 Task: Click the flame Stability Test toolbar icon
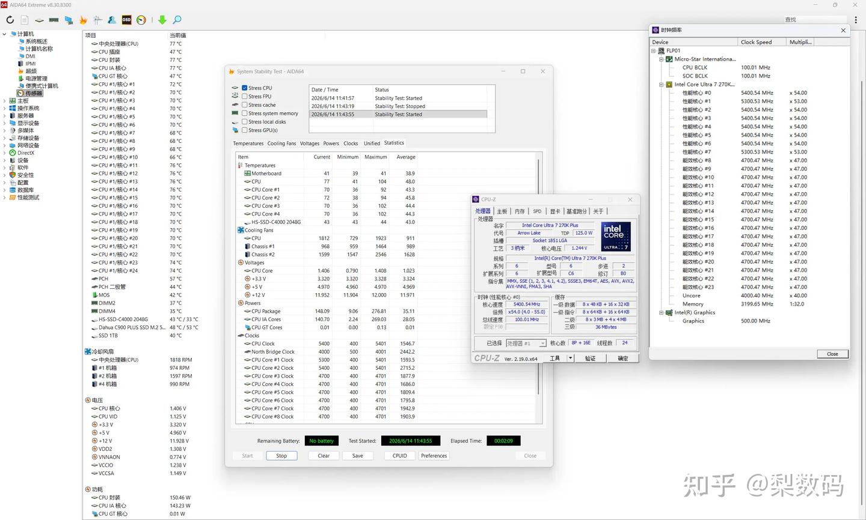pos(83,20)
